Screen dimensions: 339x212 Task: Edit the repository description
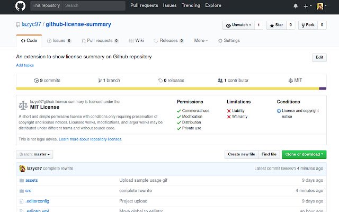319,58
